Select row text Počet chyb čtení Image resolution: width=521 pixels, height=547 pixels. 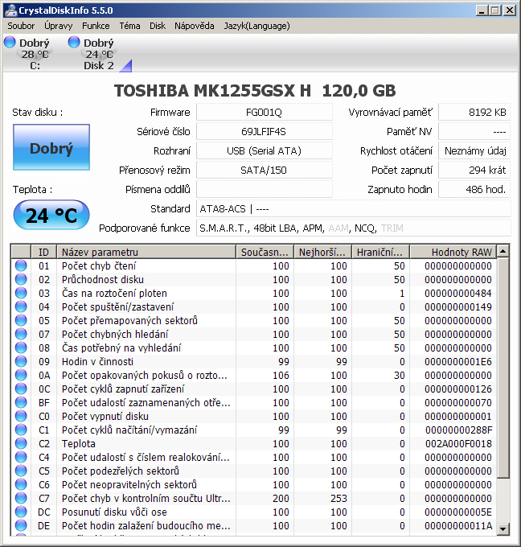(99, 265)
